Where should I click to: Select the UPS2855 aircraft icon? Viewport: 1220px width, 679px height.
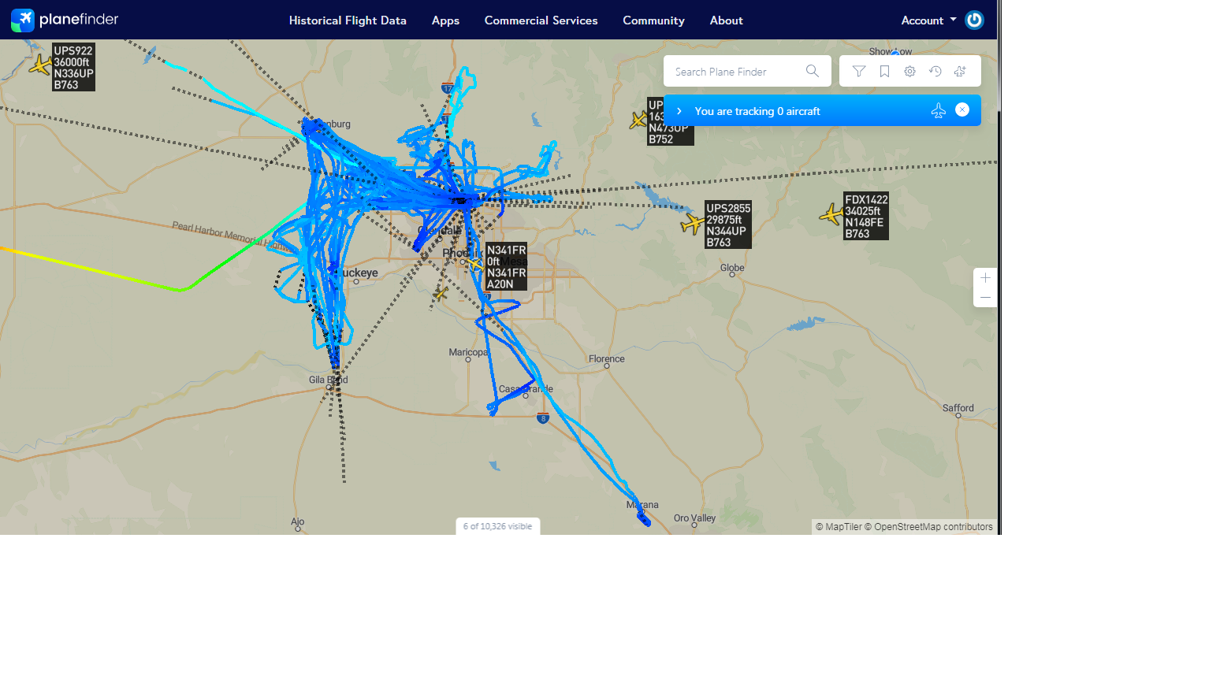click(692, 224)
